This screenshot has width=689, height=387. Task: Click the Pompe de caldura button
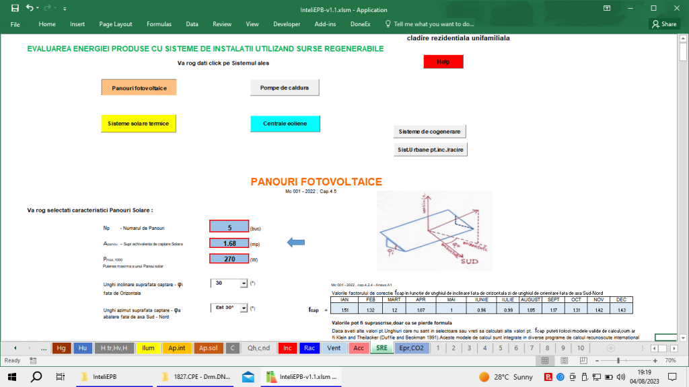(285, 87)
